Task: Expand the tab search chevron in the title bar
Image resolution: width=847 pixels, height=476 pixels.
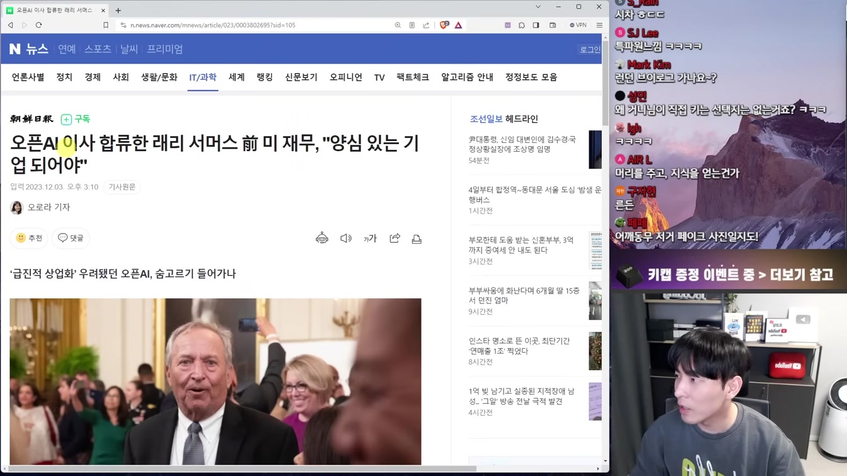Action: [538, 7]
